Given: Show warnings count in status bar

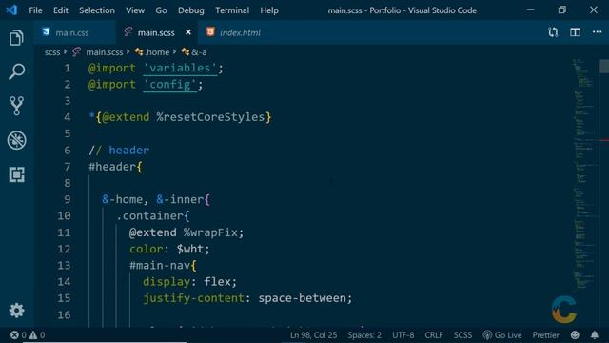Looking at the screenshot, I should (x=37, y=334).
